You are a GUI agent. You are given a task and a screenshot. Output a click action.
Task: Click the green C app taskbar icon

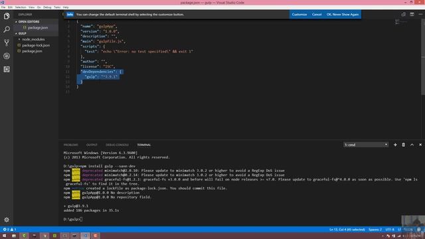coord(24,236)
